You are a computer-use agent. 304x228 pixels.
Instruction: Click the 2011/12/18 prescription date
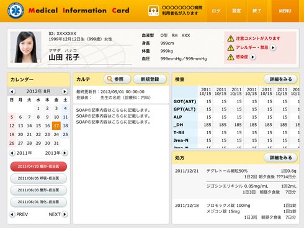(x=187, y=206)
